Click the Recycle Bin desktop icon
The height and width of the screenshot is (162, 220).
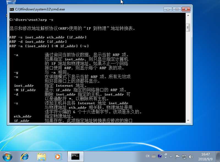pos(11,2)
